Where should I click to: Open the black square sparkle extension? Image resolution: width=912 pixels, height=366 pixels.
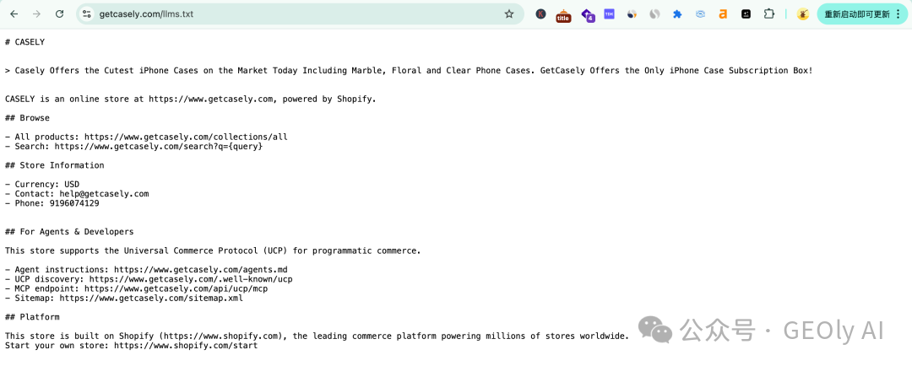[746, 14]
